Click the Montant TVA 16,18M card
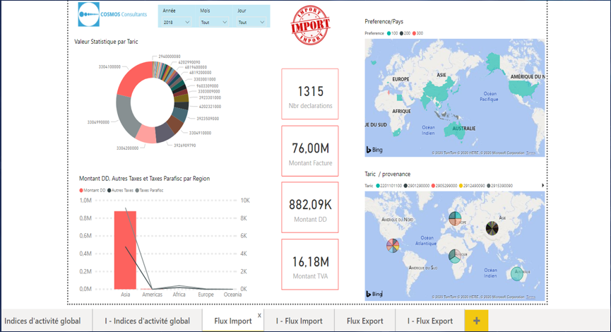The image size is (611, 332). point(310,264)
